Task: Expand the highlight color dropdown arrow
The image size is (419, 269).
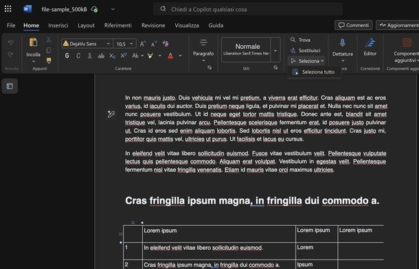Action: (x=160, y=56)
